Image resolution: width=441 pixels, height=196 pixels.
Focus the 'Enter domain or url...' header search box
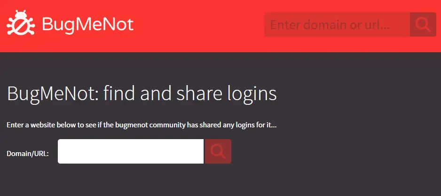click(x=337, y=24)
